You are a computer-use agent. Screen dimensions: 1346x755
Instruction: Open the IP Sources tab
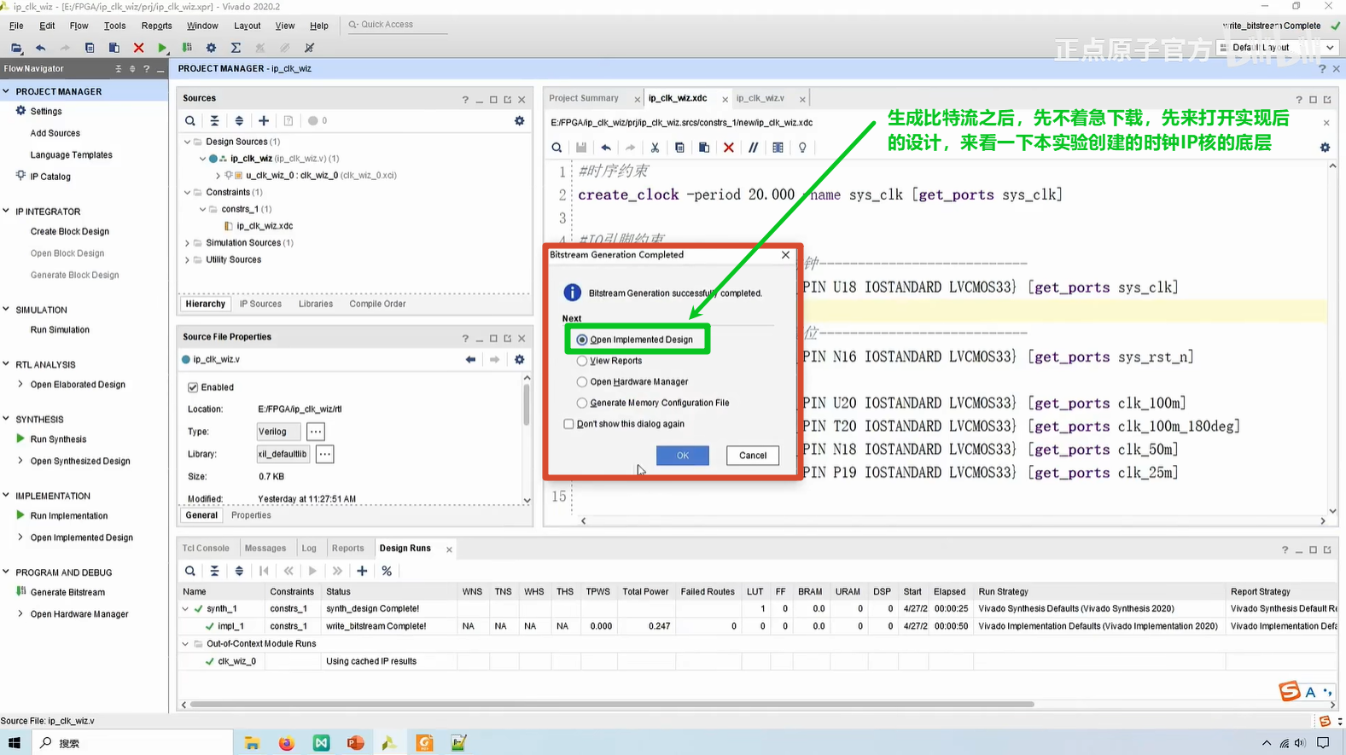[x=260, y=304]
